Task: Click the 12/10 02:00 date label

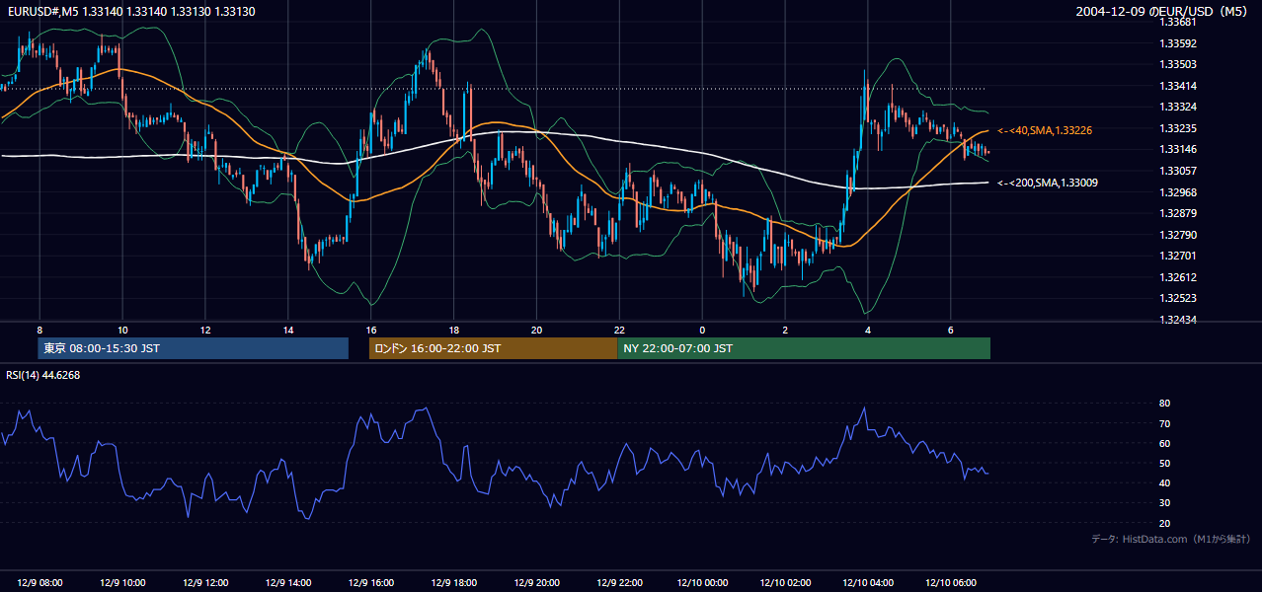Action: click(x=785, y=582)
